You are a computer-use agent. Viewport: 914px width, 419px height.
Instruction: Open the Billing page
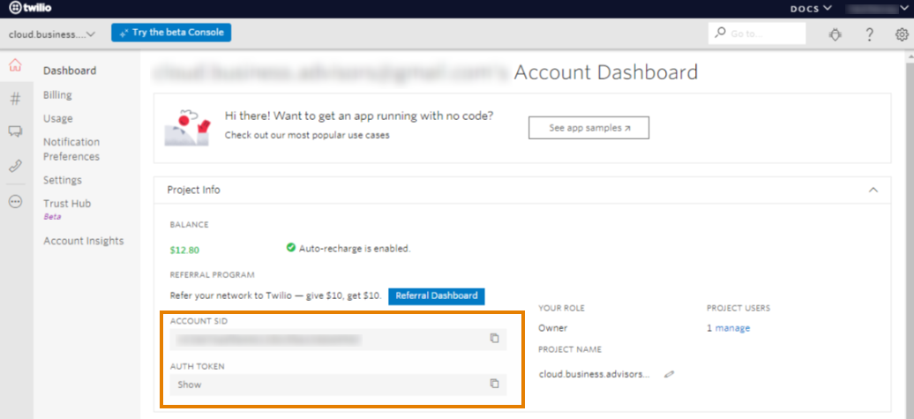[x=57, y=95]
